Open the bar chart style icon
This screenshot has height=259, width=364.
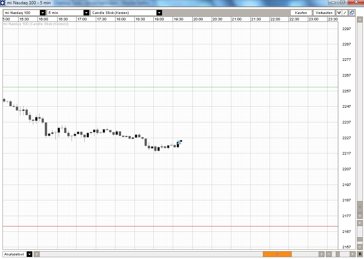339,13
